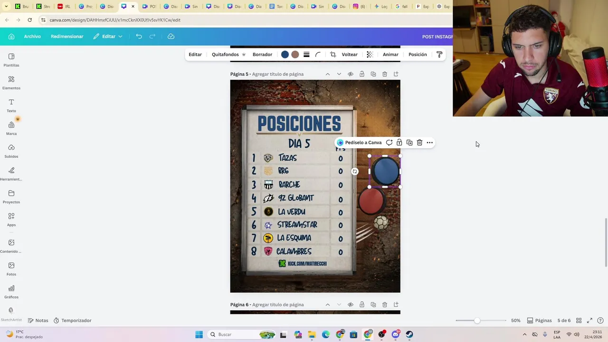Click the comment icon on the floating toolbar
Screen dimensions: 608x342
pos(389,142)
